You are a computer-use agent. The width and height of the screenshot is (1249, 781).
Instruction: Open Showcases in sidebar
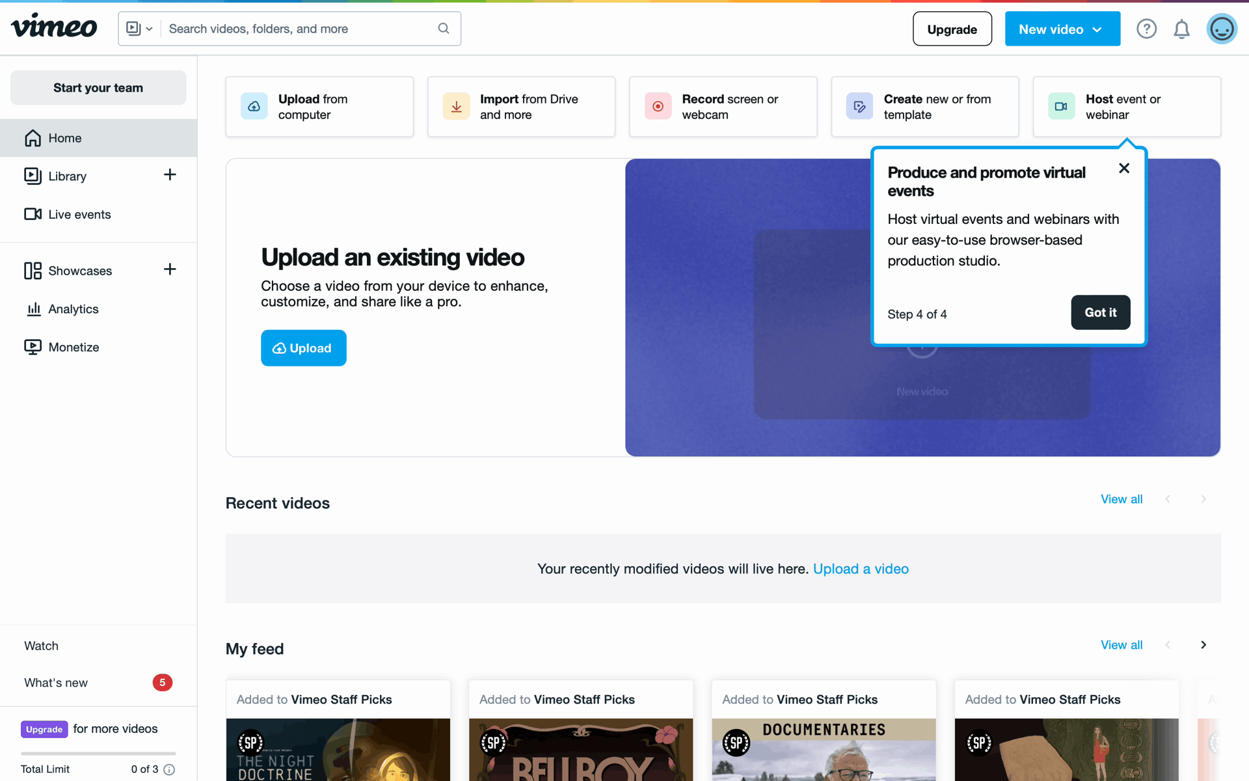coord(68,271)
